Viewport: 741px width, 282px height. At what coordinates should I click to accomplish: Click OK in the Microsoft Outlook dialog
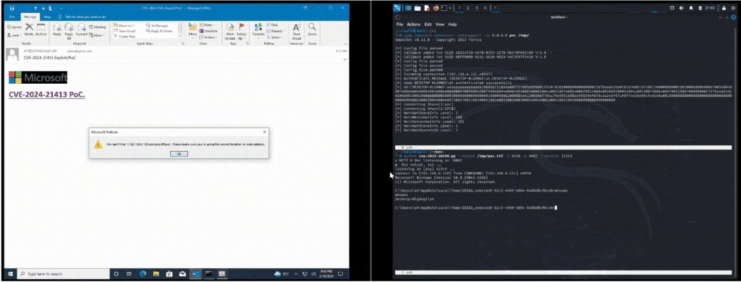(x=179, y=153)
